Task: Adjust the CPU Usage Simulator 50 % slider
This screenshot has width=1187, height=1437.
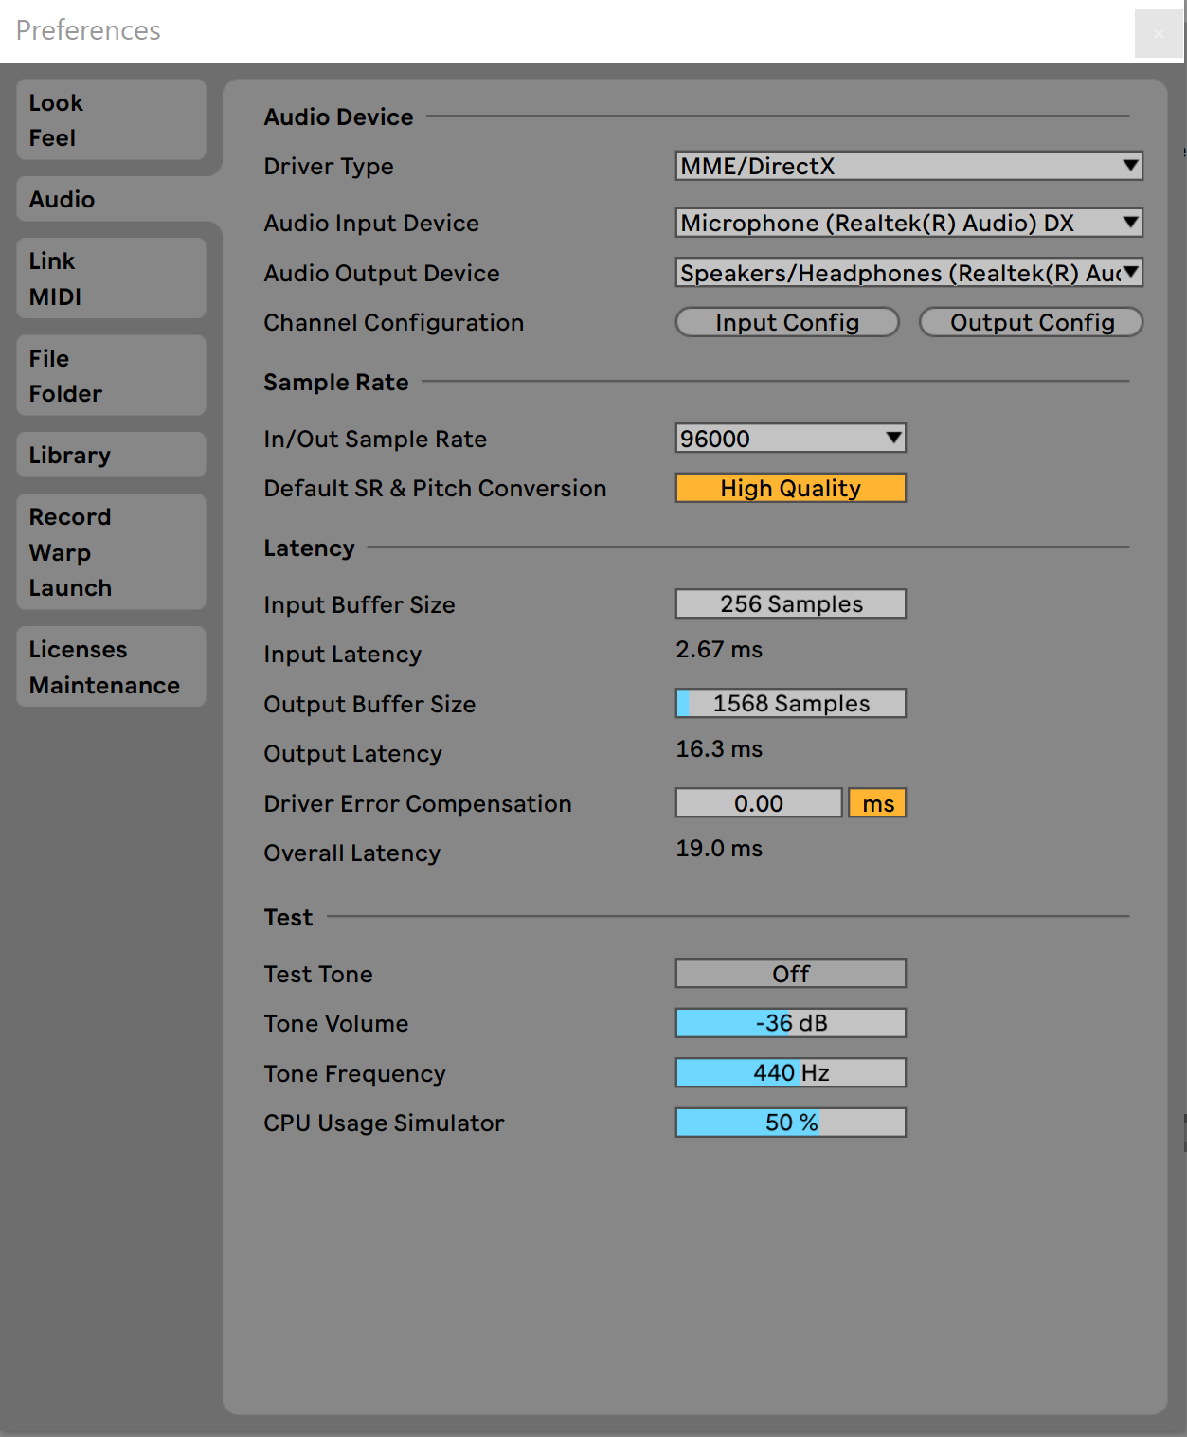Action: [790, 1123]
